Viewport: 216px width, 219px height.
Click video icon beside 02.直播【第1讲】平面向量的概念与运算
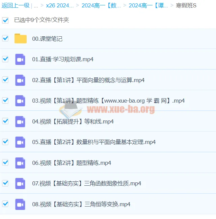(20, 80)
